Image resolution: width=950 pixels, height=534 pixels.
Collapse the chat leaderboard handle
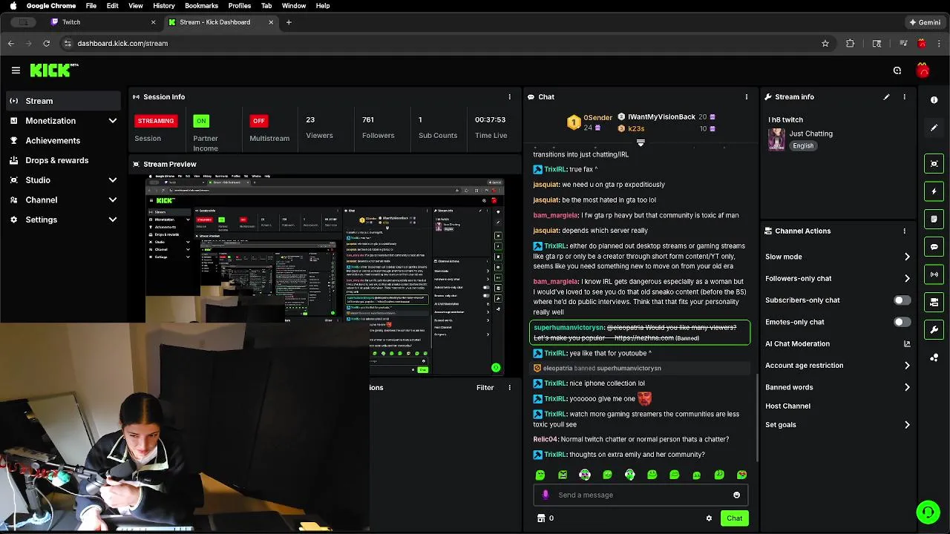(641, 142)
